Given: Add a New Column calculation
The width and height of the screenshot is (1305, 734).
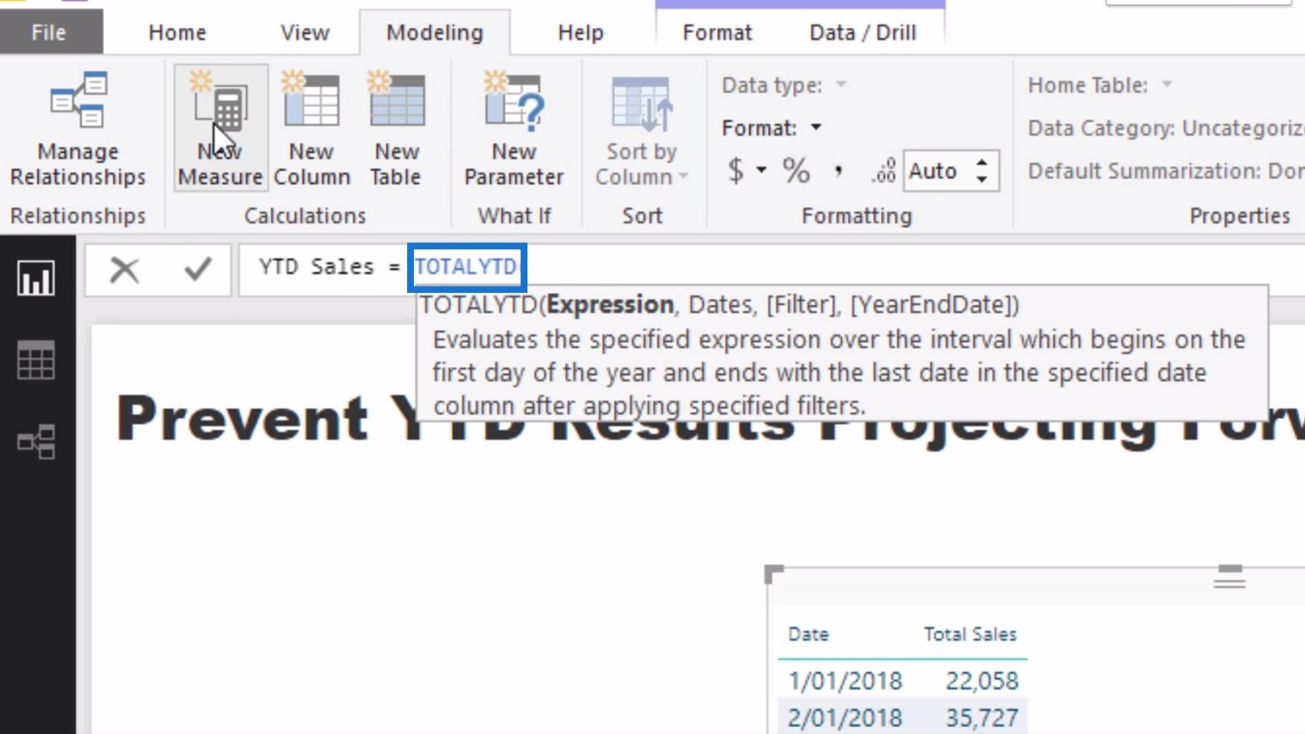Looking at the screenshot, I should [311, 128].
